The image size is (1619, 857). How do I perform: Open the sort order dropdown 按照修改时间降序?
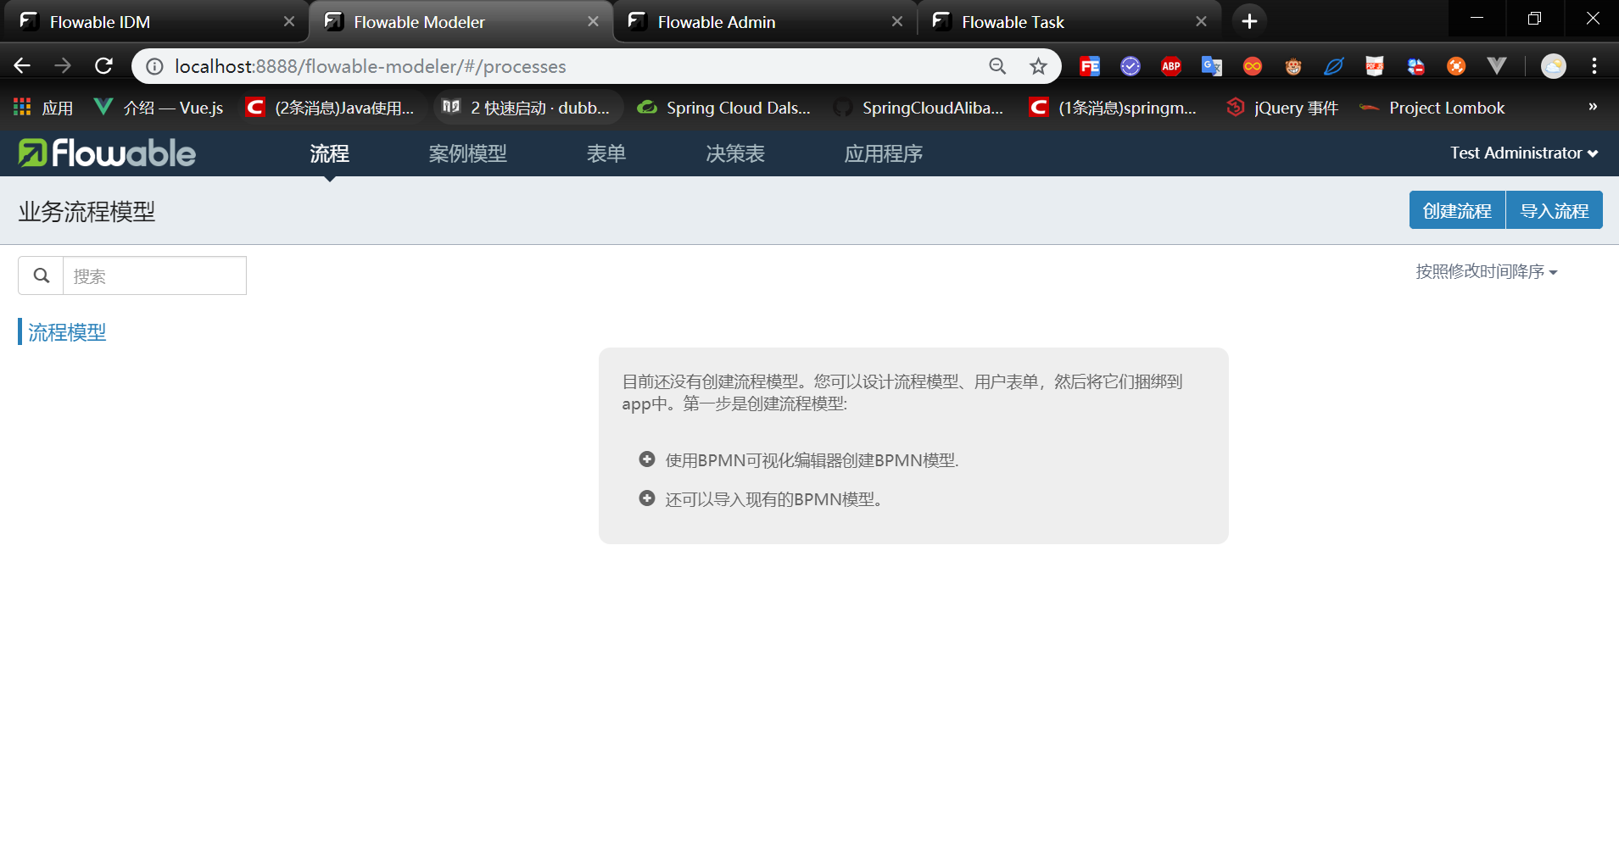tap(1486, 271)
